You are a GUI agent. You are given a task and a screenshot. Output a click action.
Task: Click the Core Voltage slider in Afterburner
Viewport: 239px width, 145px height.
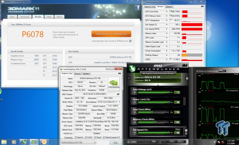(154, 92)
